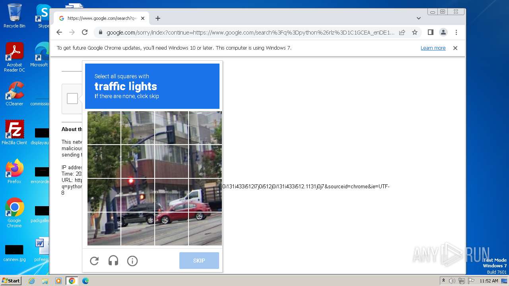Launch Firefox from desktop
Screen dimensions: 509x286
coord(14,171)
